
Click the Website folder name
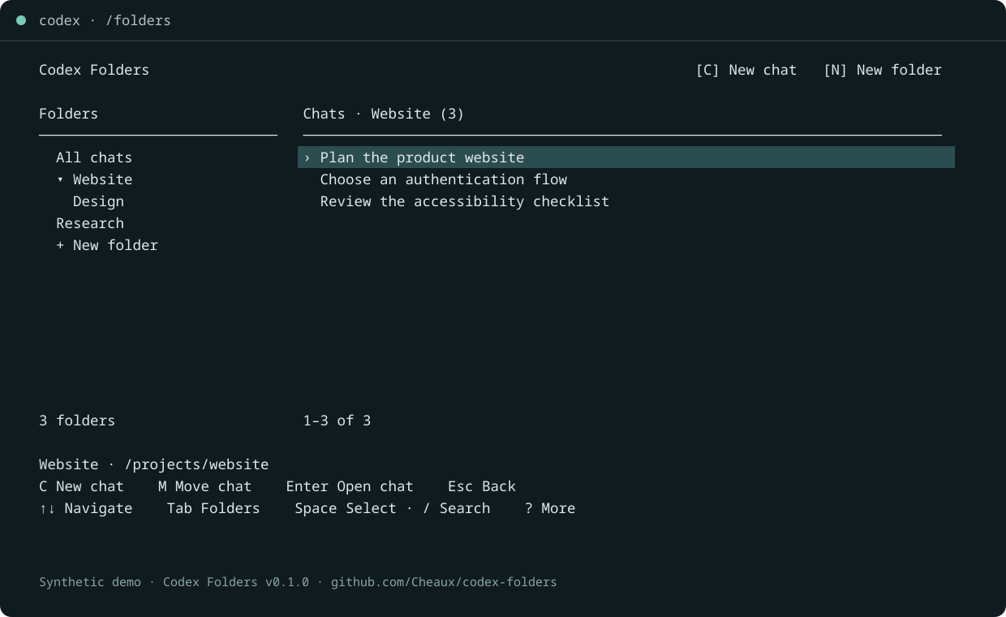[x=102, y=179]
